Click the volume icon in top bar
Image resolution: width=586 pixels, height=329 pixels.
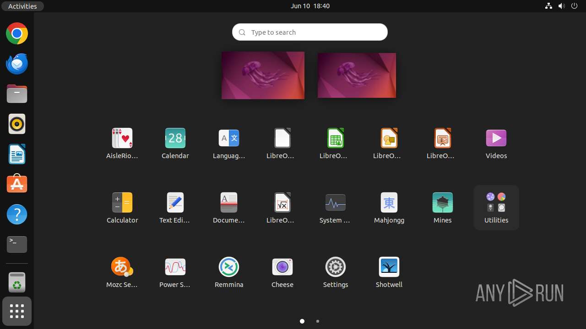562,6
